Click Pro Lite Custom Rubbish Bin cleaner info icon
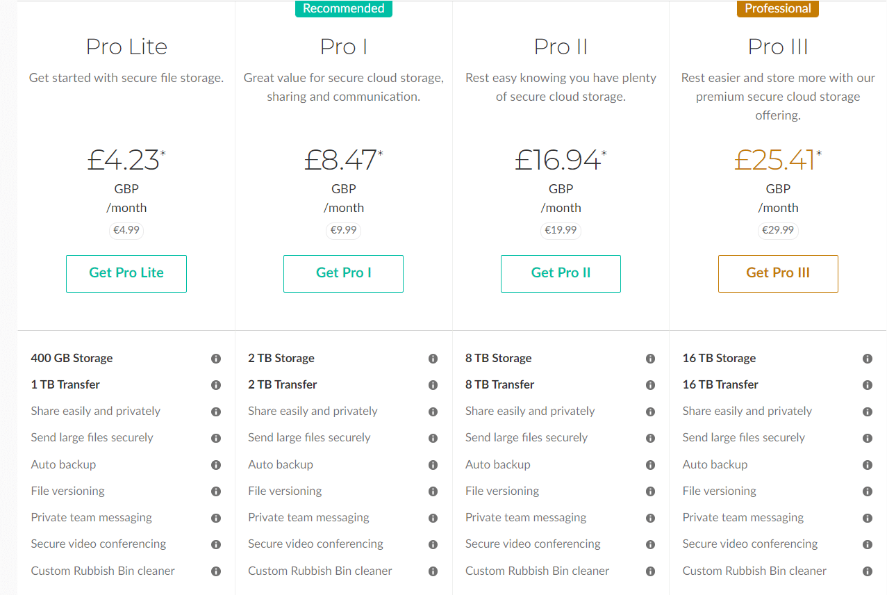 (x=216, y=571)
